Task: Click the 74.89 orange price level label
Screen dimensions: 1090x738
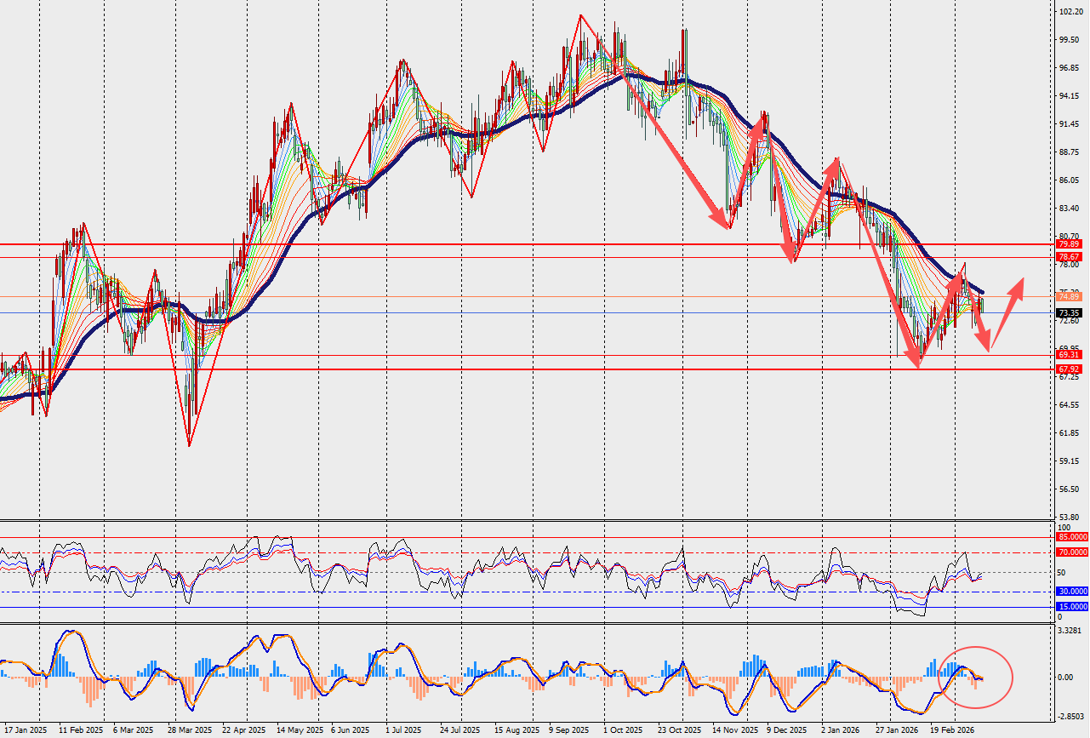Action: [x=1069, y=297]
